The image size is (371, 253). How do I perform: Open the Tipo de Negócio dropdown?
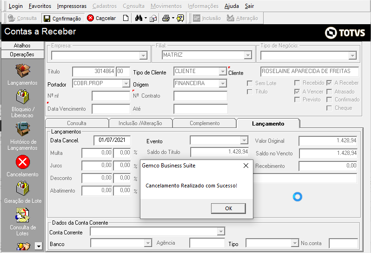[352, 56]
